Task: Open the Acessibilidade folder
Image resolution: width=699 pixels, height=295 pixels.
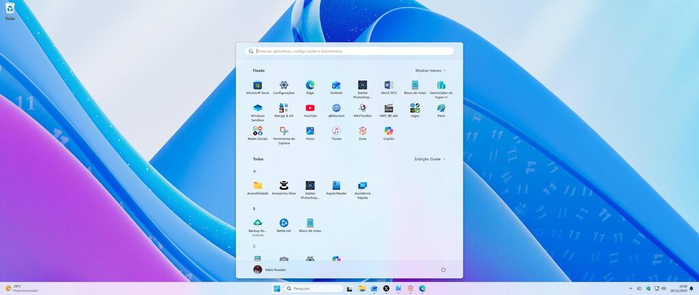Action: tap(257, 188)
